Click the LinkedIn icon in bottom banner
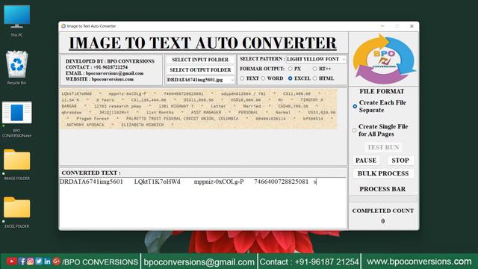Image resolution: width=478 pixels, height=269 pixels. 47,262
